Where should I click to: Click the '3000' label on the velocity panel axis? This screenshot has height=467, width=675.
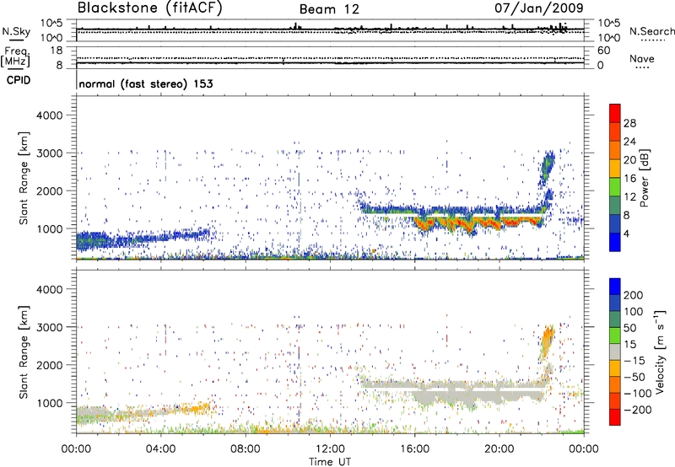tap(49, 327)
